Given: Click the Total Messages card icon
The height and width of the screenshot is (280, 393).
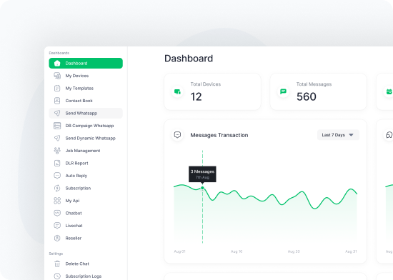Looking at the screenshot, I should [283, 91].
